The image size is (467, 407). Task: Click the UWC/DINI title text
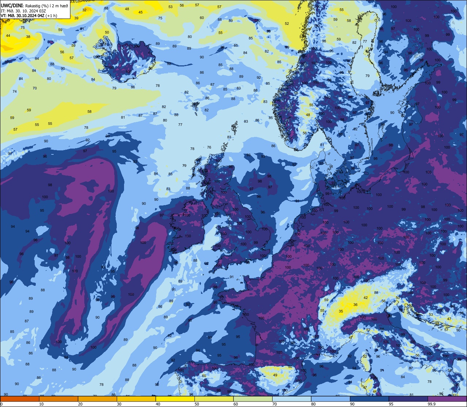tap(12, 5)
